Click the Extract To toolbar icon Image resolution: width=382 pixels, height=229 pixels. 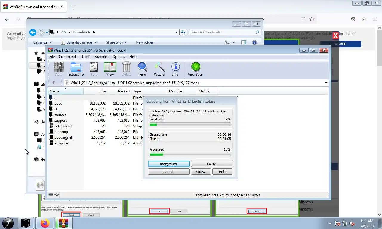(76, 69)
